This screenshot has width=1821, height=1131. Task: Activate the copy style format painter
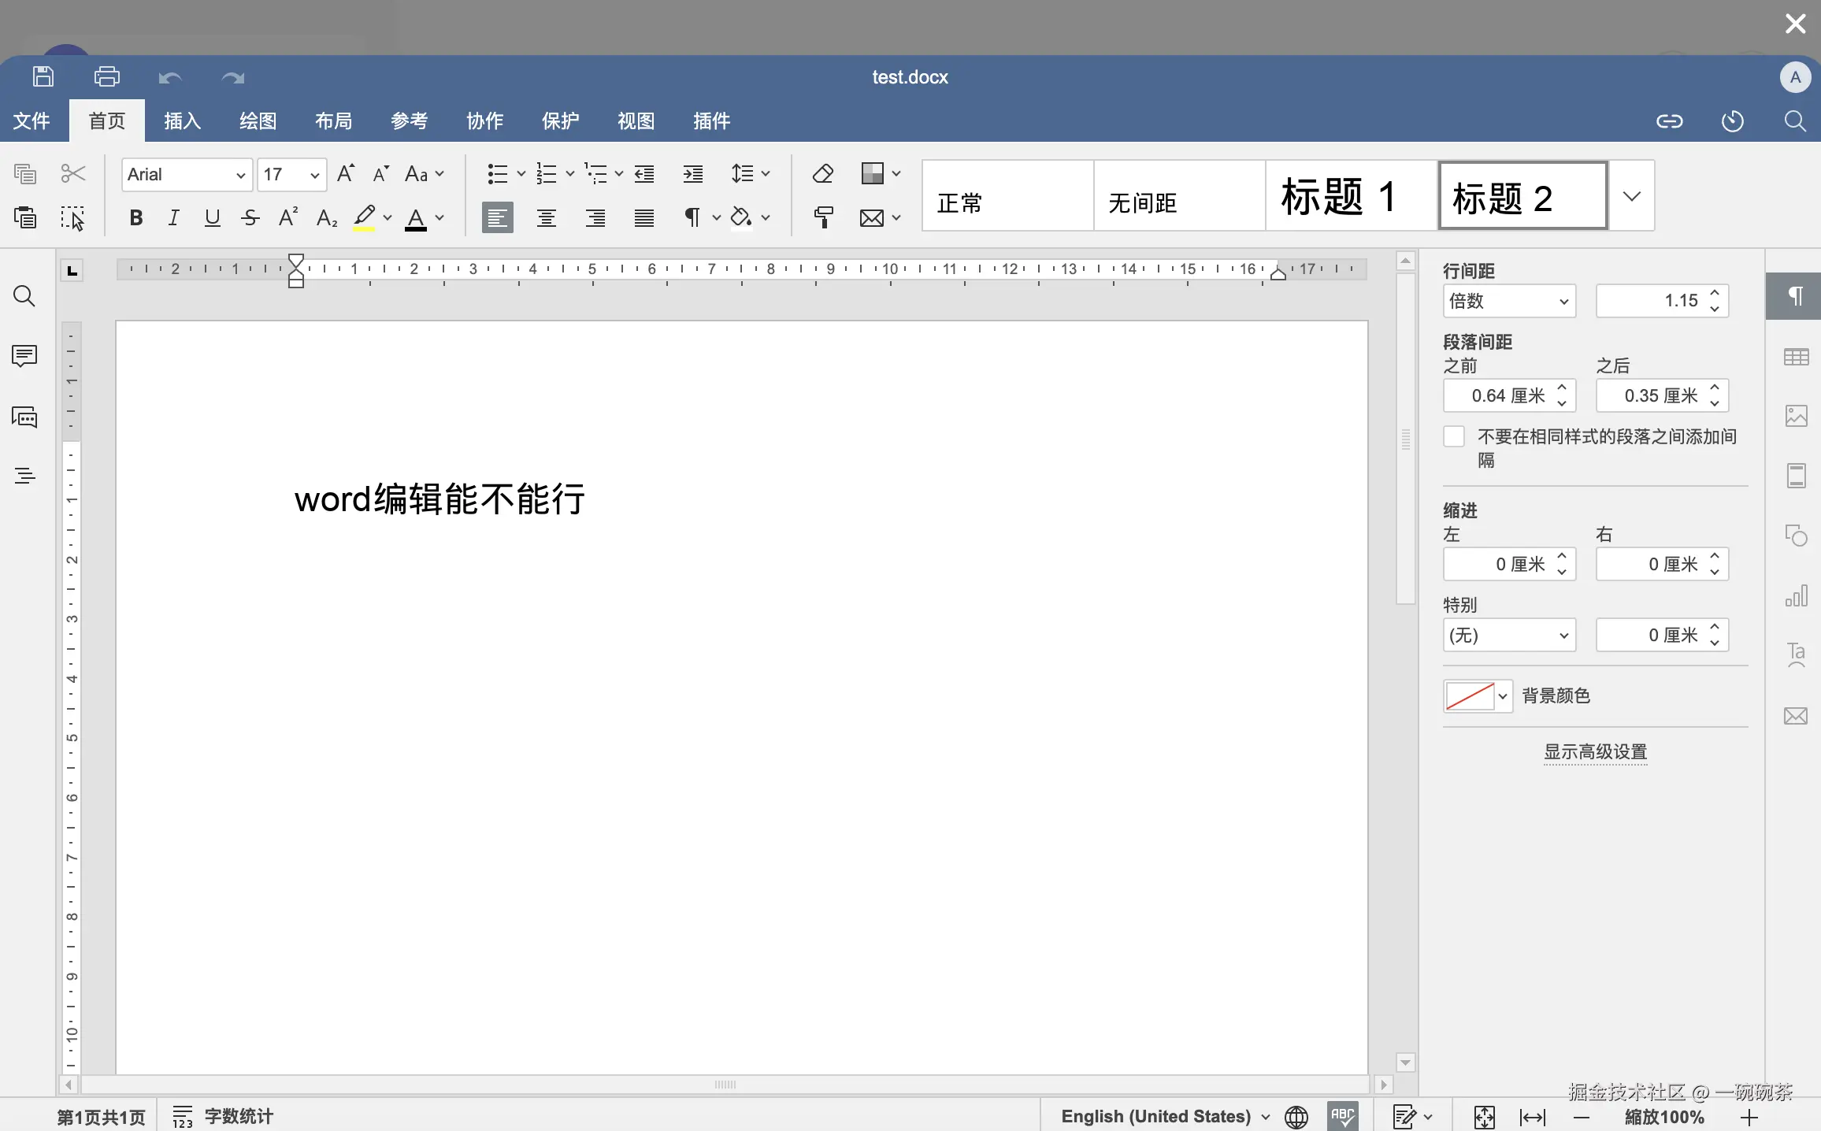tap(822, 217)
